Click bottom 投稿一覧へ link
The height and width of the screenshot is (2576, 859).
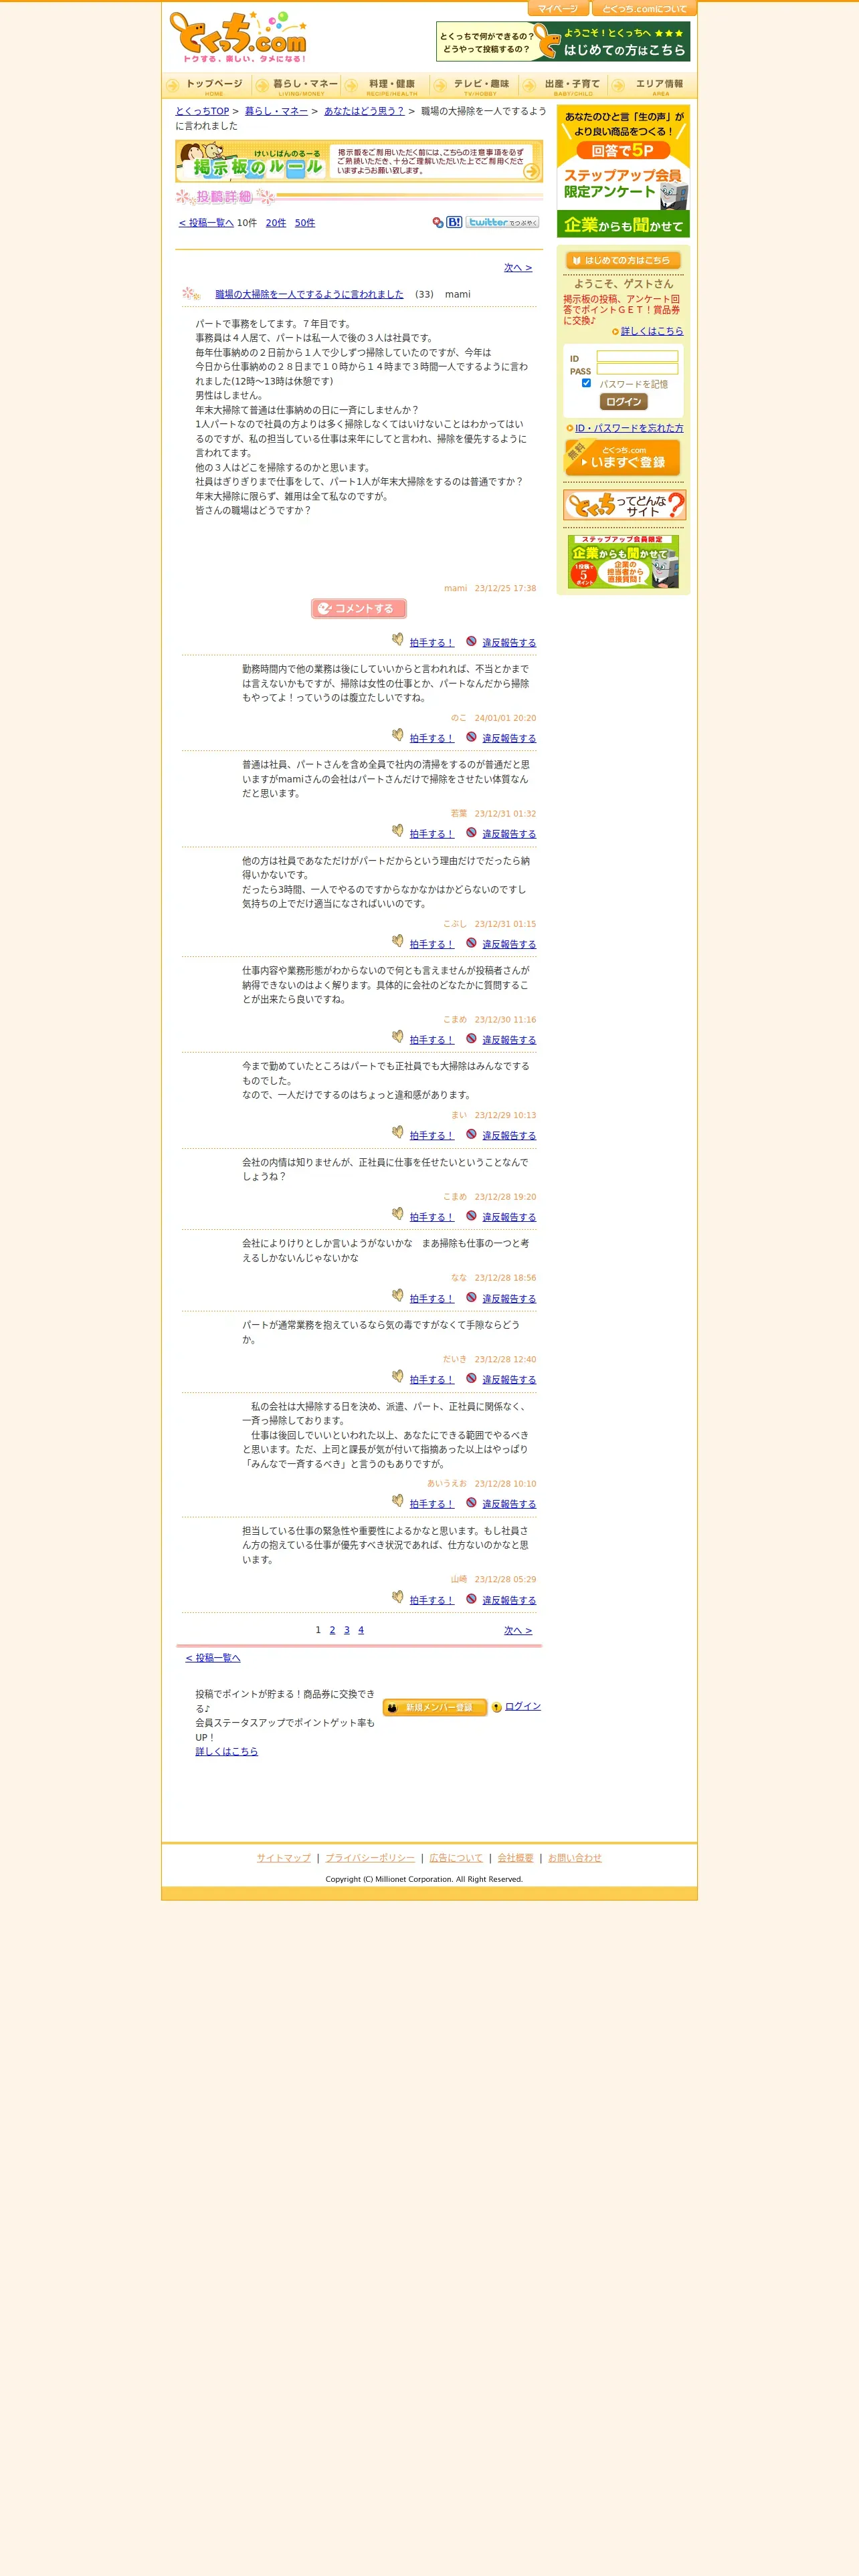(213, 1658)
